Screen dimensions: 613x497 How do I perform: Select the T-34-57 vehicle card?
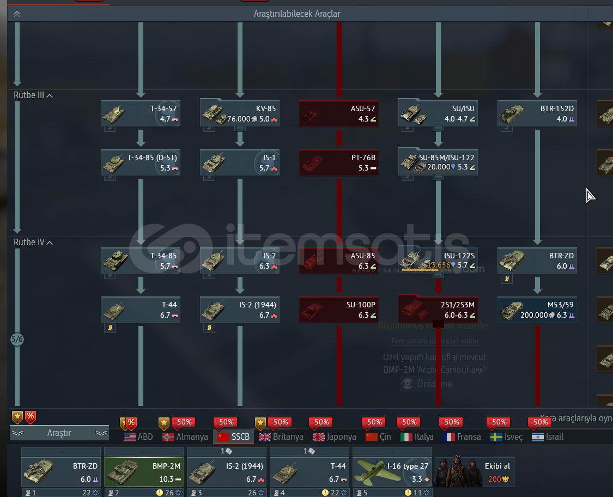(x=141, y=113)
